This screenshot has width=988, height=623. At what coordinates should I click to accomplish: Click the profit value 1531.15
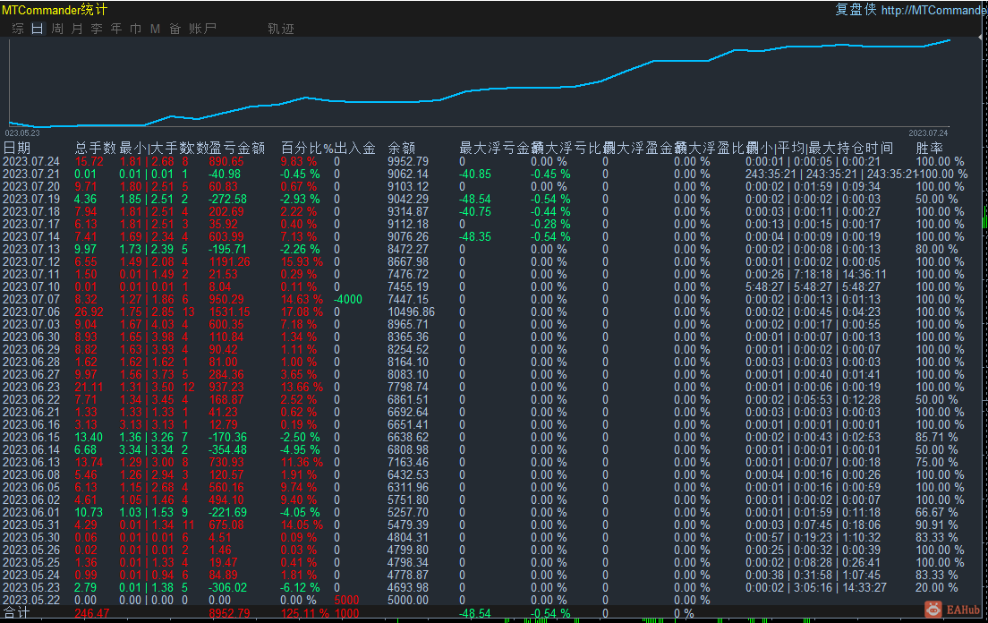click(229, 311)
